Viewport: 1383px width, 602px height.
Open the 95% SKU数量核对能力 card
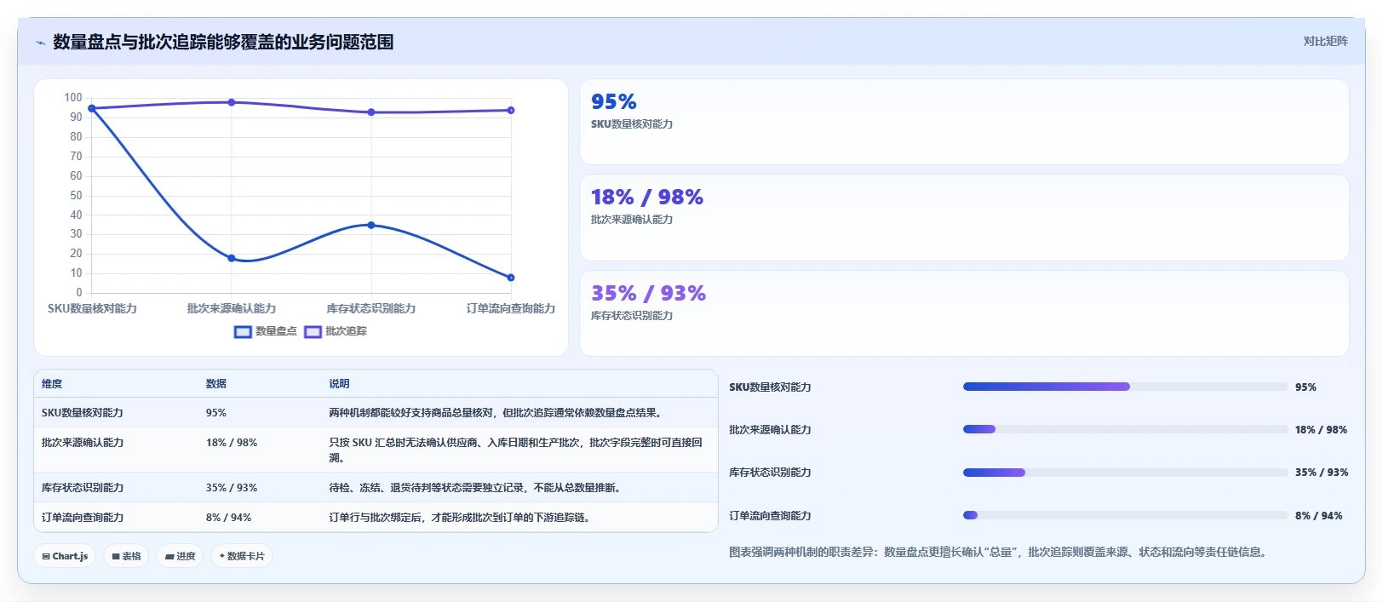[964, 122]
